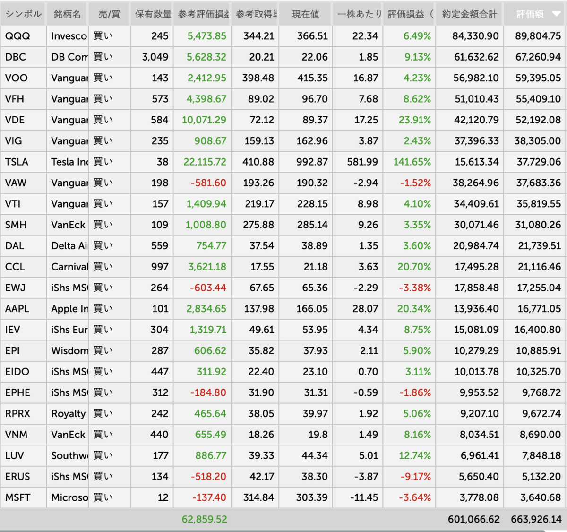
Task: Select the EPI symbol cell
Action: 23,350
